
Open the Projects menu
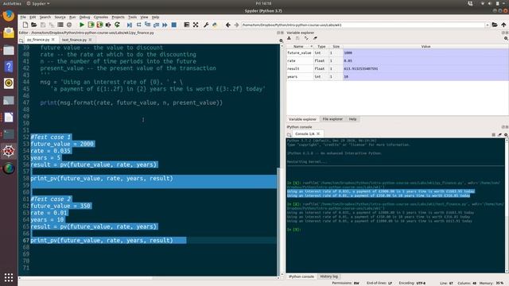click(x=119, y=17)
